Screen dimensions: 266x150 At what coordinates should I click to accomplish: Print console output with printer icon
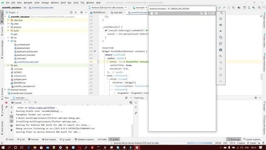[x=12, y=126]
